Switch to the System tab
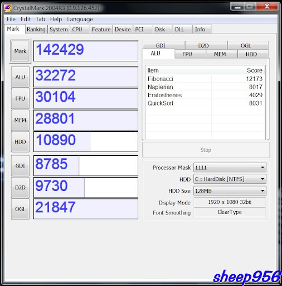282x286 pixels. click(x=59, y=30)
